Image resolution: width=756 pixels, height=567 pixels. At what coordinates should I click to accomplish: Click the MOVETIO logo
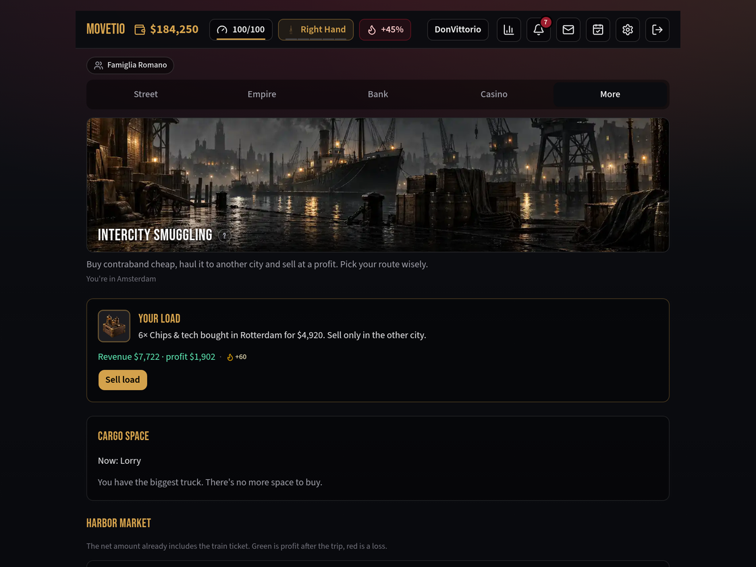[x=105, y=30]
